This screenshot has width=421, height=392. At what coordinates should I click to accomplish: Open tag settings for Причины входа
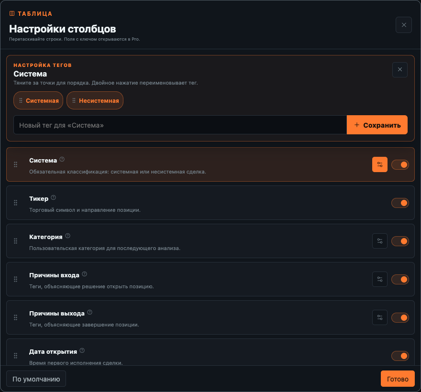380,279
